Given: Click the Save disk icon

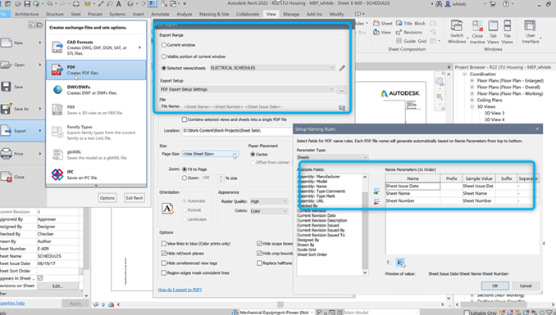Looking at the screenshot, I should pyautogui.click(x=6, y=87).
